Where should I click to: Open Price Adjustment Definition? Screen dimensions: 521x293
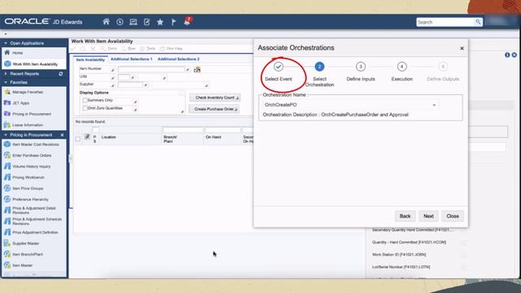pos(35,232)
